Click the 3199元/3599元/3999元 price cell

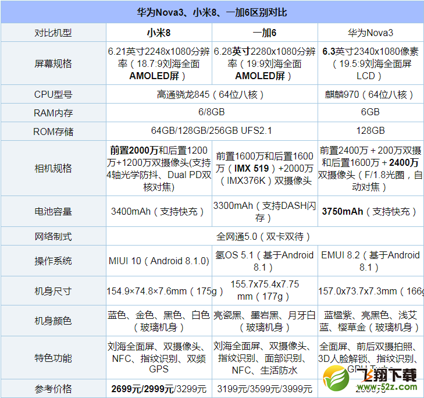(265, 389)
